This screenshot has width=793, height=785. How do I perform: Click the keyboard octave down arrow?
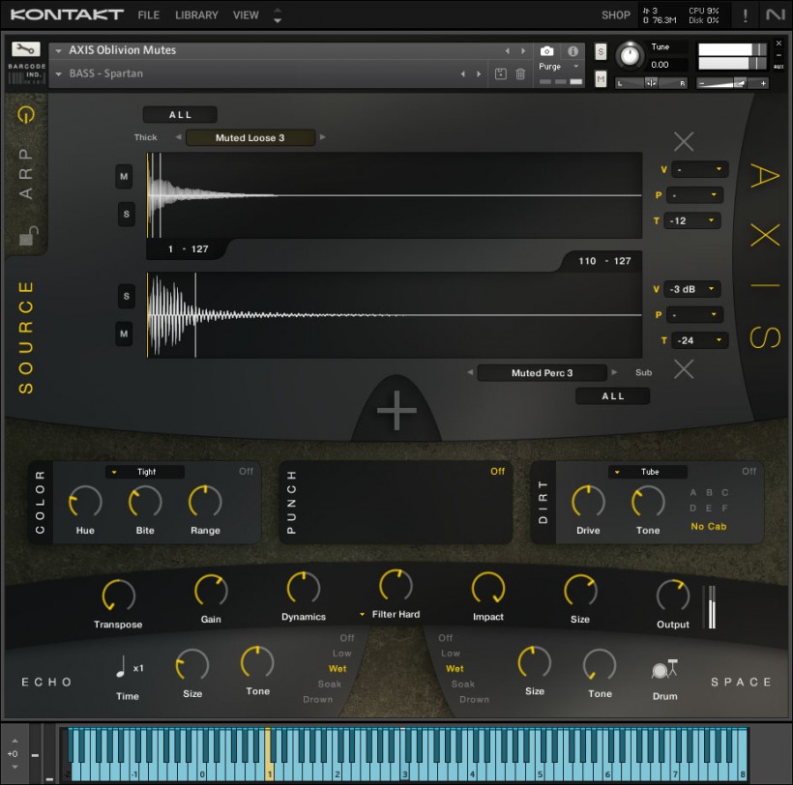[x=15, y=767]
